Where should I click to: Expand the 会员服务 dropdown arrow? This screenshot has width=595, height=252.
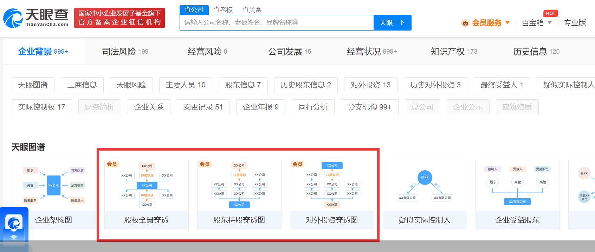point(507,22)
